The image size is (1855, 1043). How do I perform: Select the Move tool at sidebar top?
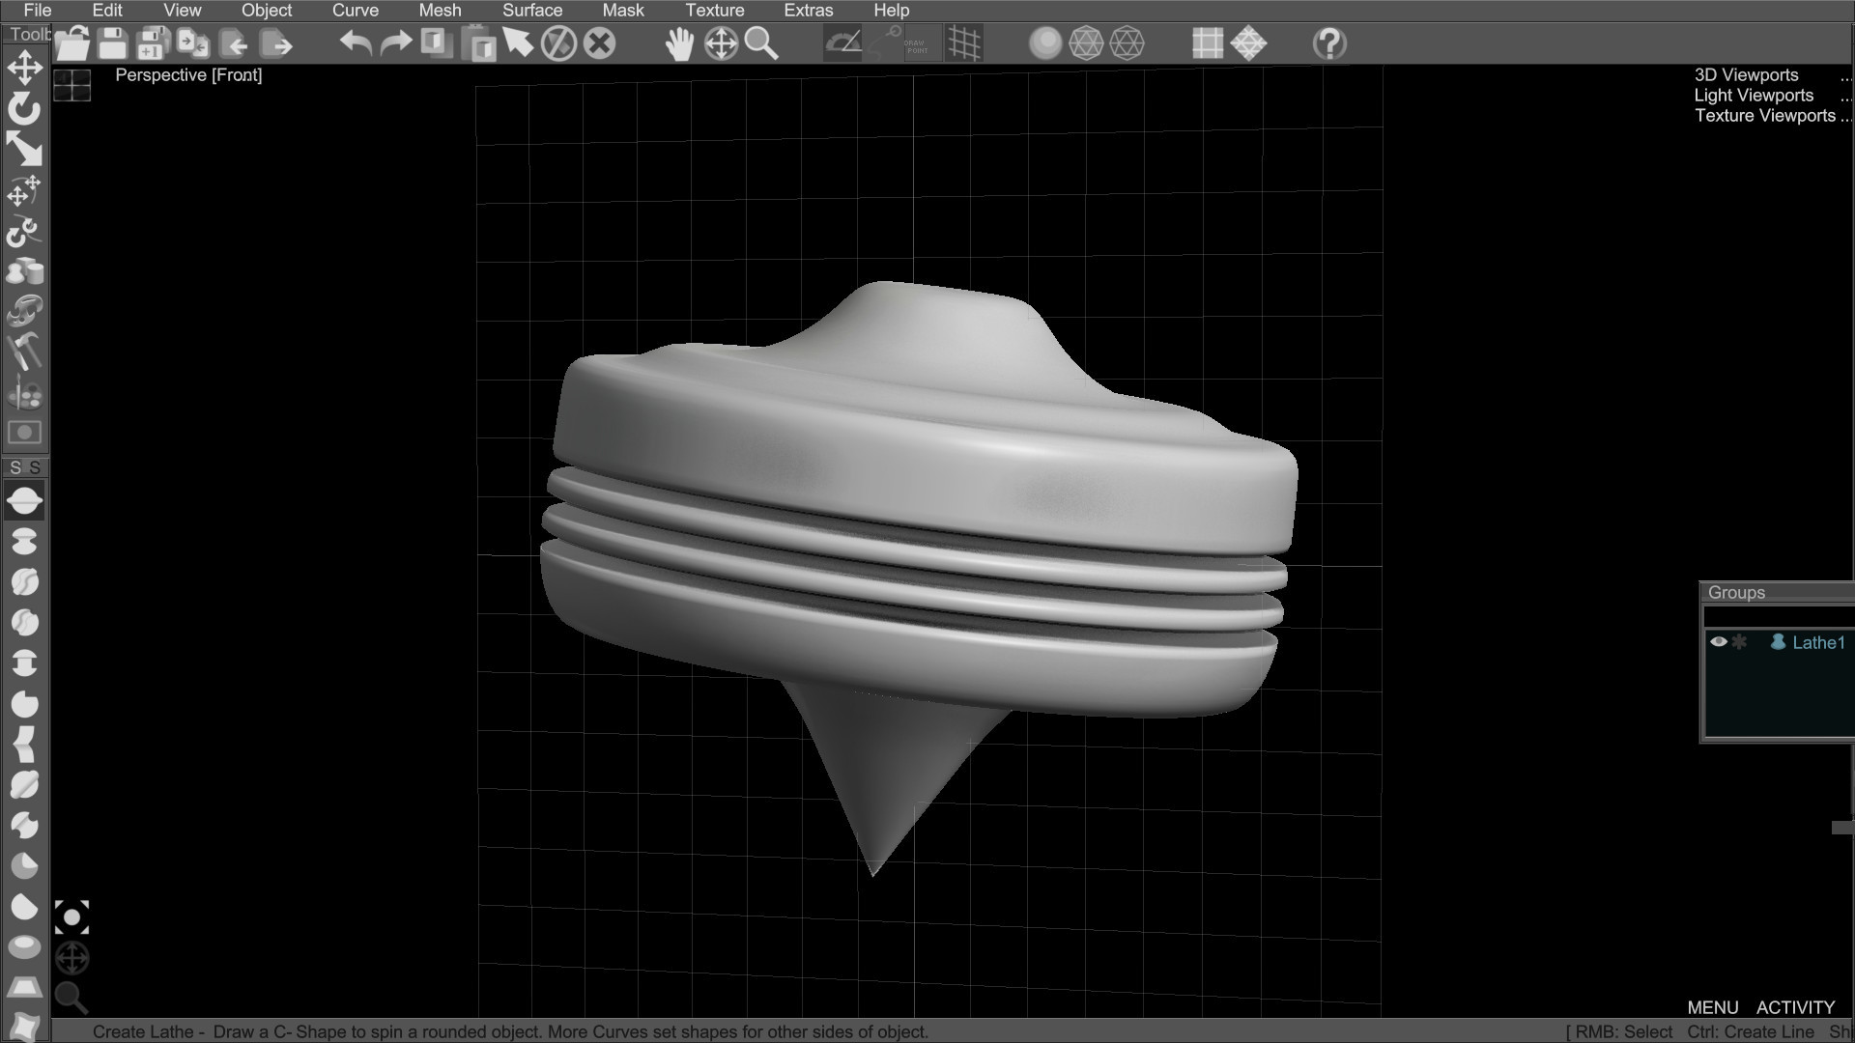click(x=24, y=68)
